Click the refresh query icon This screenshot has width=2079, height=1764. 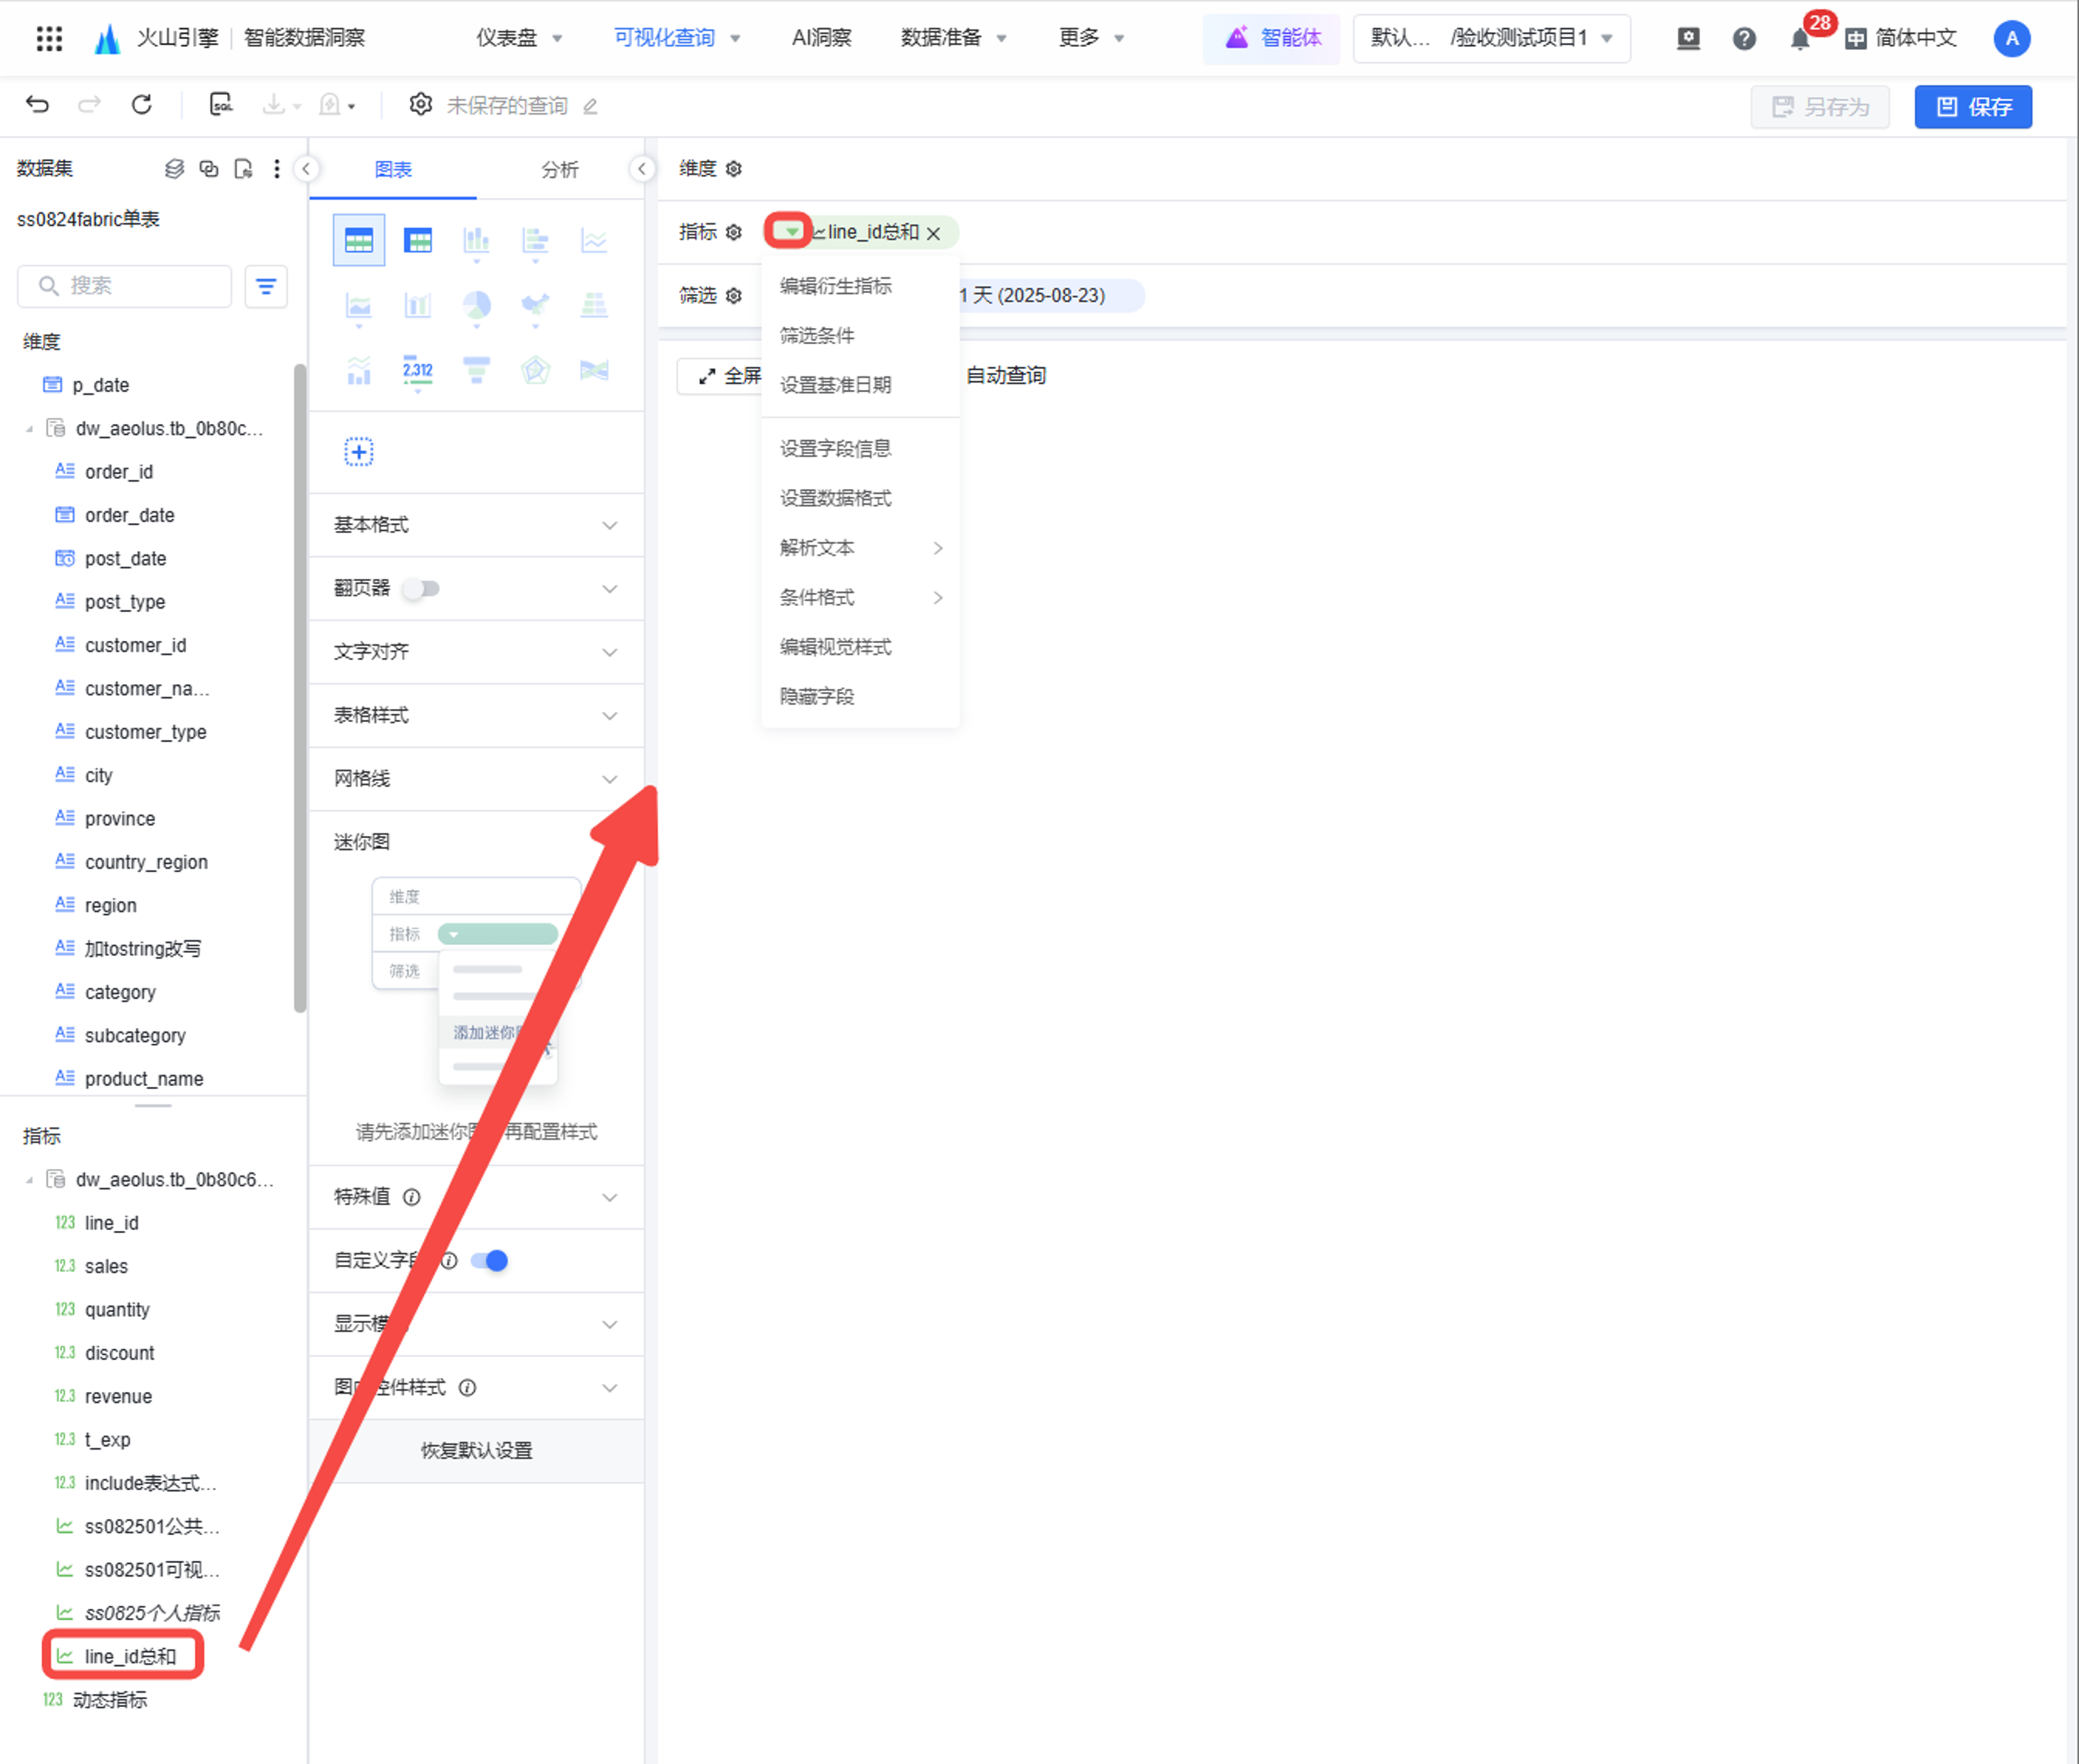[142, 105]
